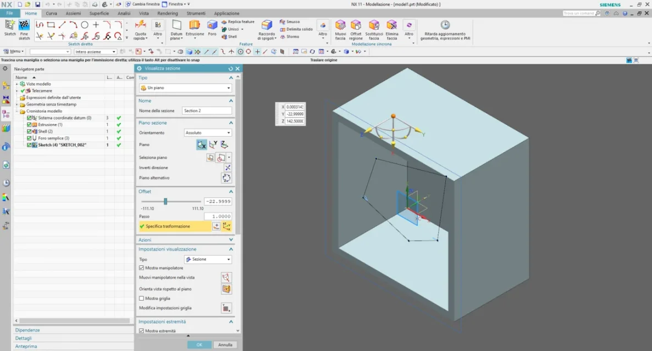Click the Annulla button

coord(225,345)
